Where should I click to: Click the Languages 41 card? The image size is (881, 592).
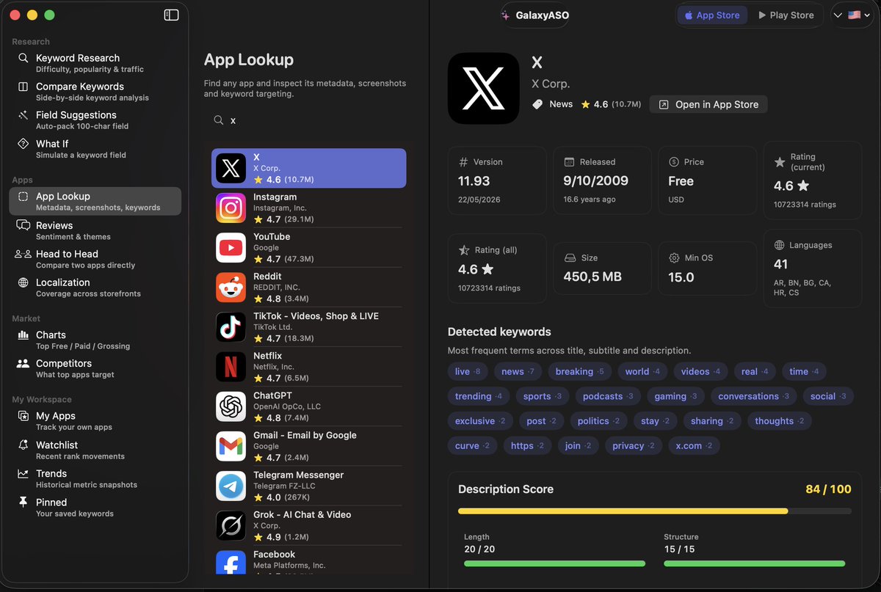pyautogui.click(x=813, y=268)
